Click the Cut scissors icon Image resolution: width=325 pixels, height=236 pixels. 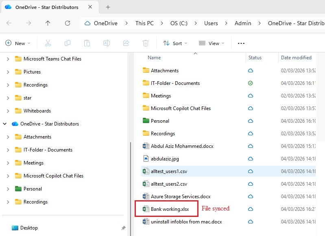point(48,43)
